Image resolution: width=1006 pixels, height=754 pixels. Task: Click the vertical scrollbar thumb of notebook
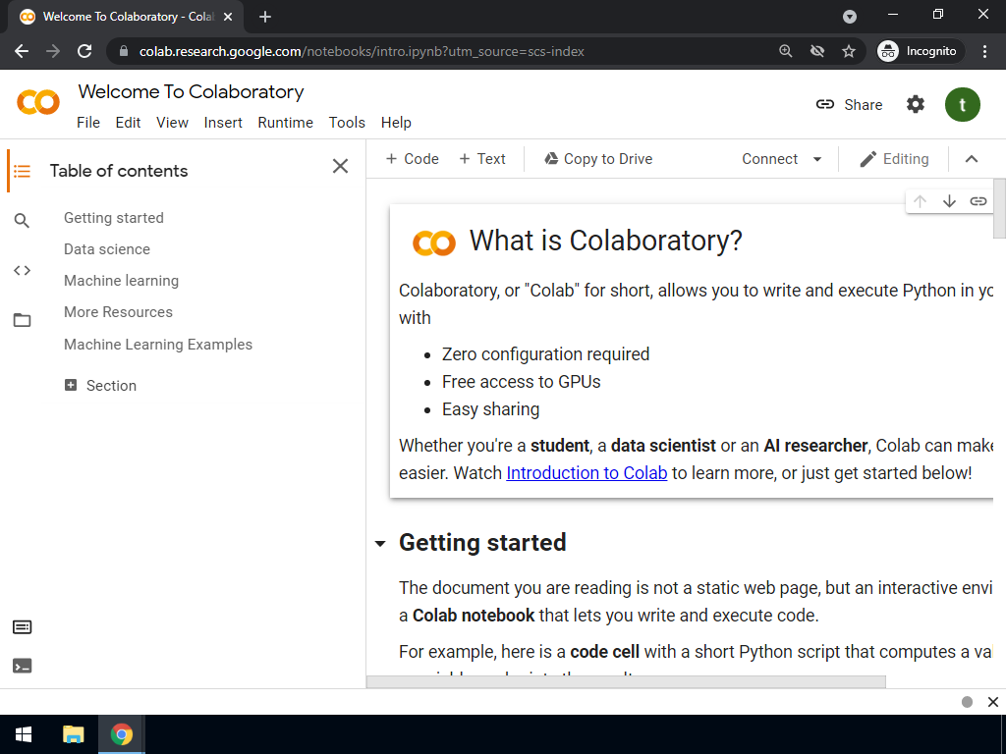(999, 208)
